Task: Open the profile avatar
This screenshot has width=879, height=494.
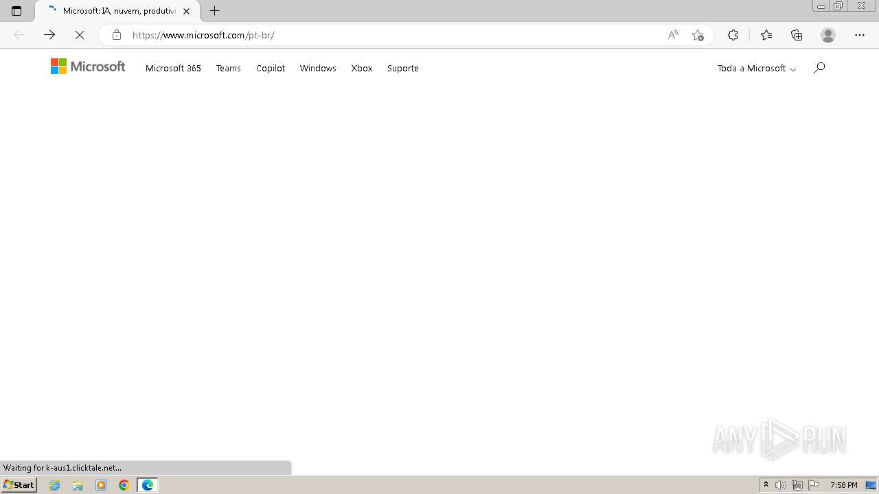Action: coord(828,35)
